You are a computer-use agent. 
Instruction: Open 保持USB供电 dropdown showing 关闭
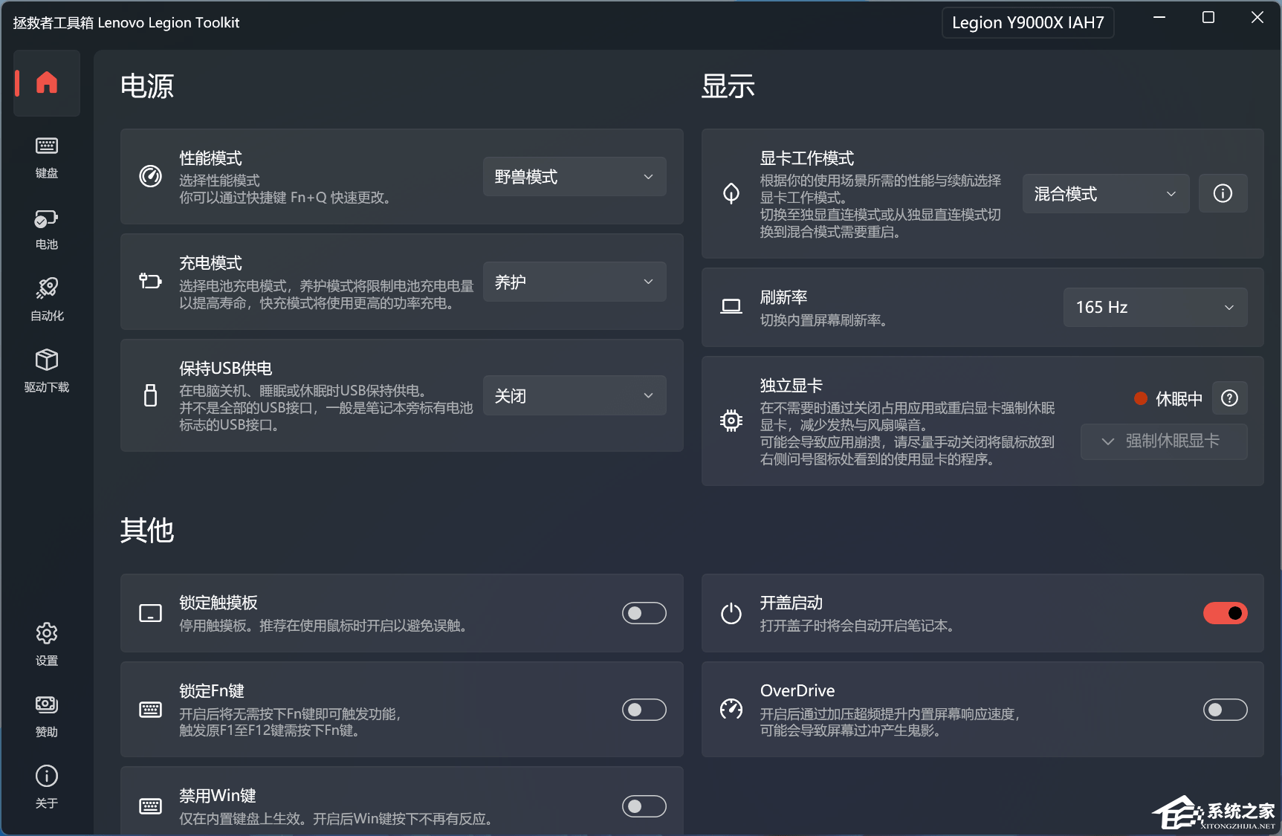574,395
